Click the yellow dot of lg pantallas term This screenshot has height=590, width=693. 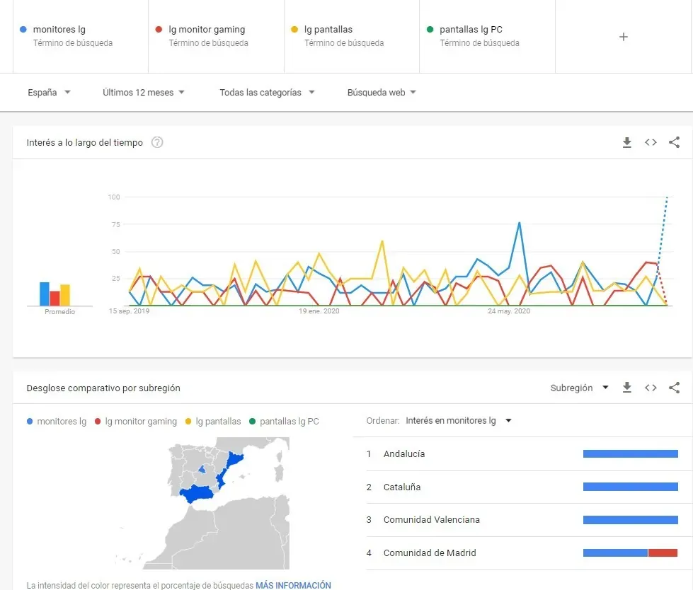(x=294, y=29)
